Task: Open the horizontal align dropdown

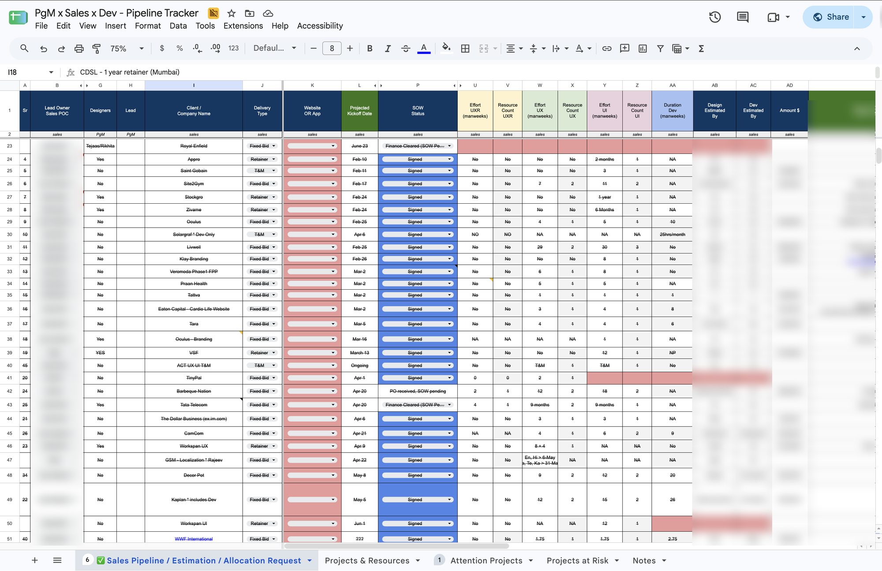Action: click(x=514, y=49)
